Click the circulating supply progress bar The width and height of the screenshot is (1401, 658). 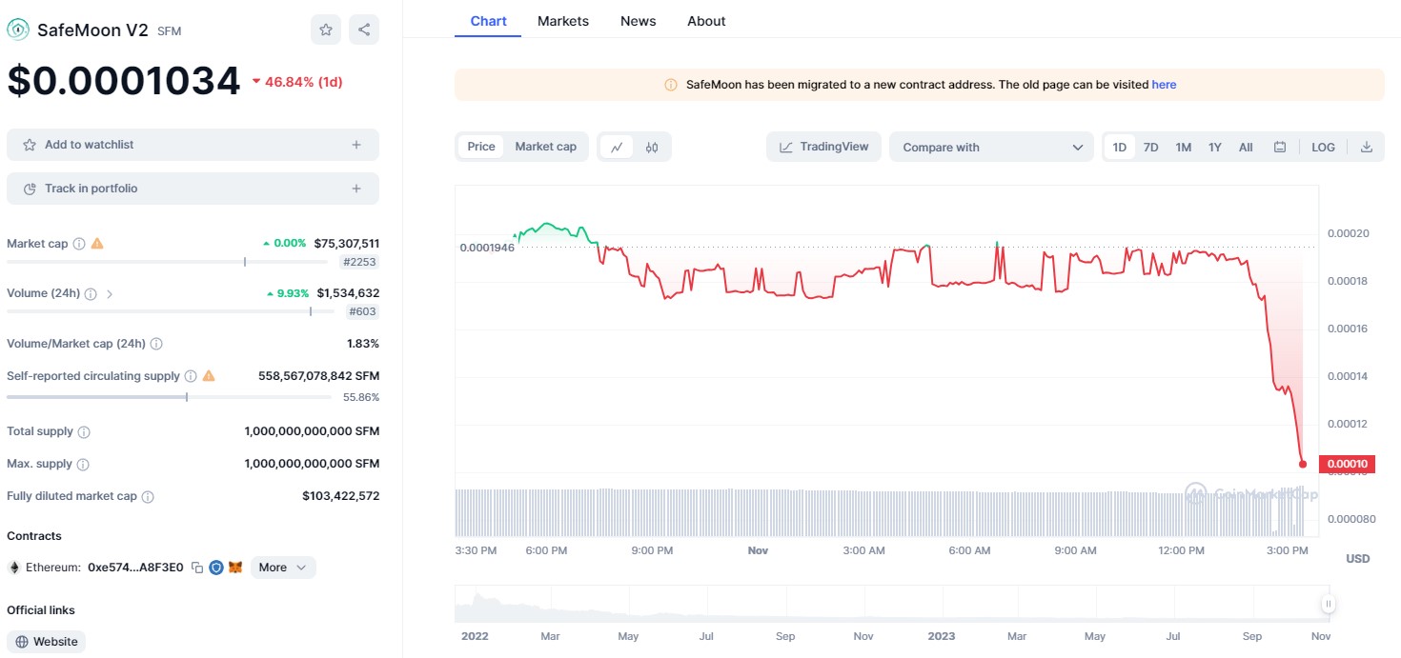click(x=169, y=396)
